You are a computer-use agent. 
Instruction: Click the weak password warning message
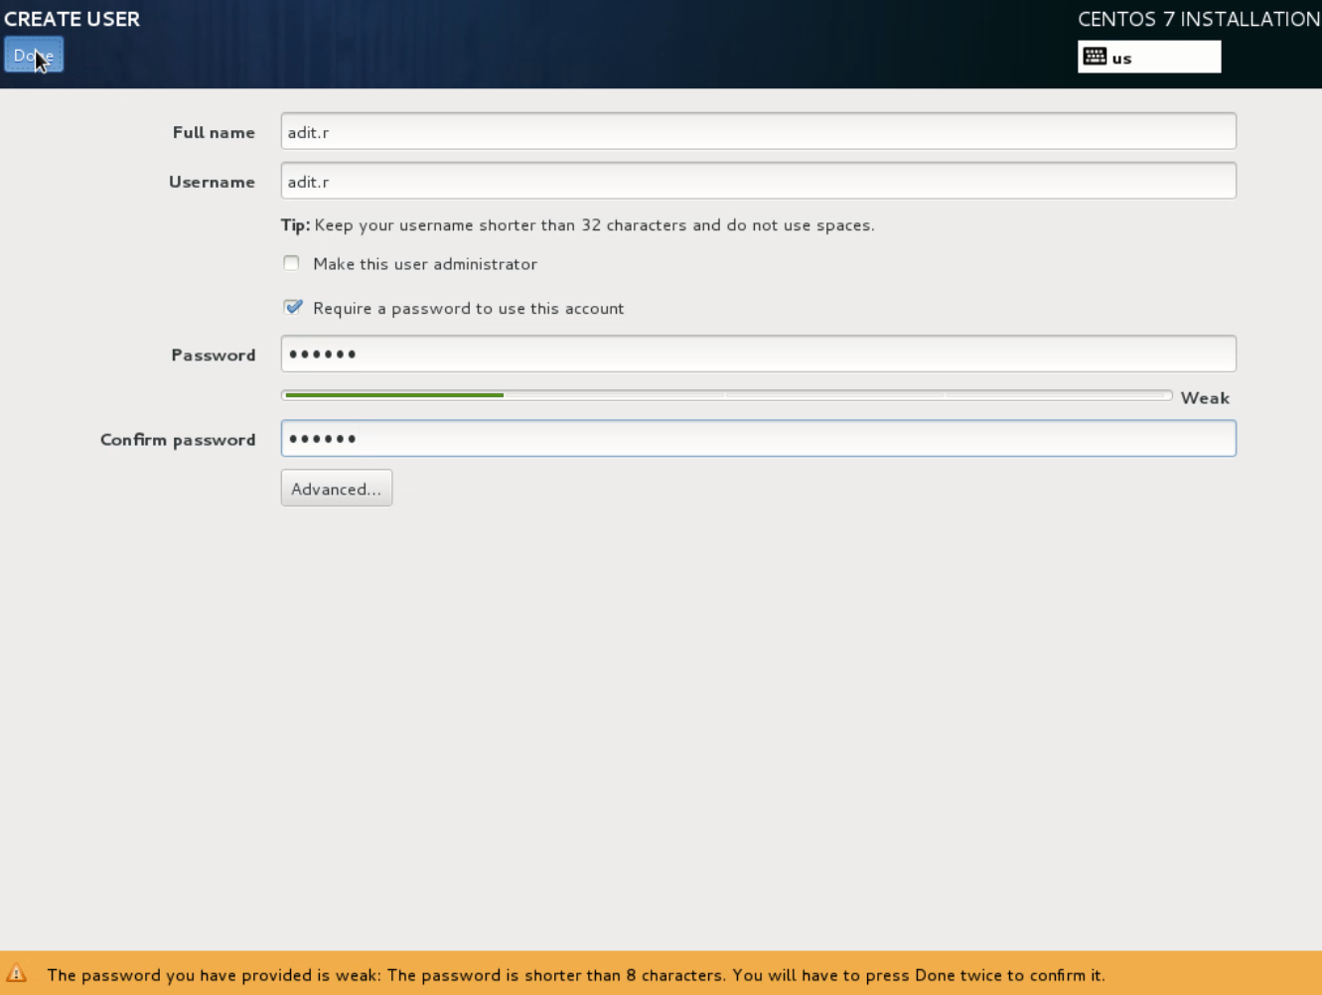(x=575, y=975)
